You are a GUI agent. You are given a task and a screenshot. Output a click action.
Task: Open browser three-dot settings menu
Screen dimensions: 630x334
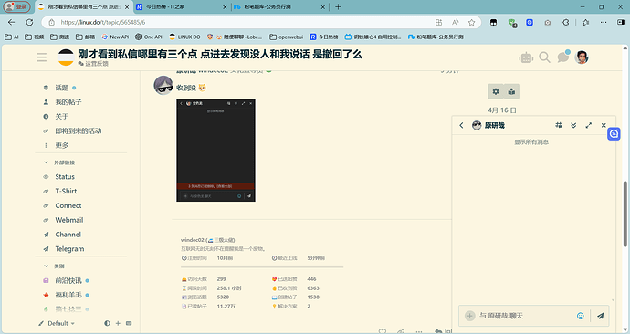(x=604, y=23)
